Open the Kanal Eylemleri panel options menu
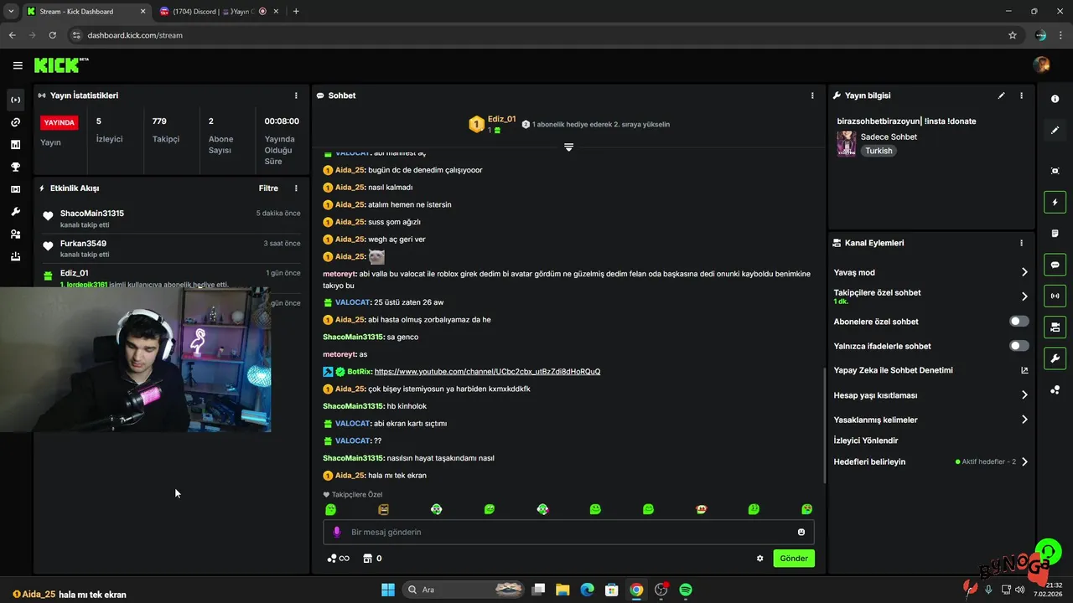Screen dimensions: 1073x603 coord(1021,243)
